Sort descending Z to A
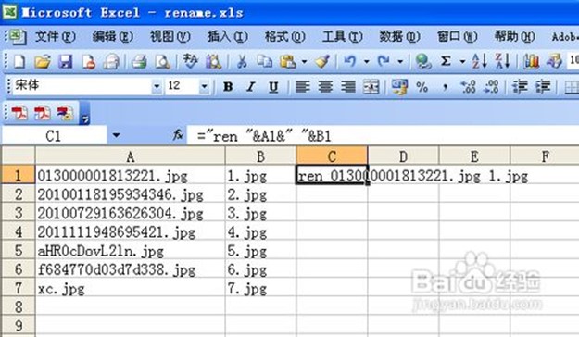 tap(502, 61)
